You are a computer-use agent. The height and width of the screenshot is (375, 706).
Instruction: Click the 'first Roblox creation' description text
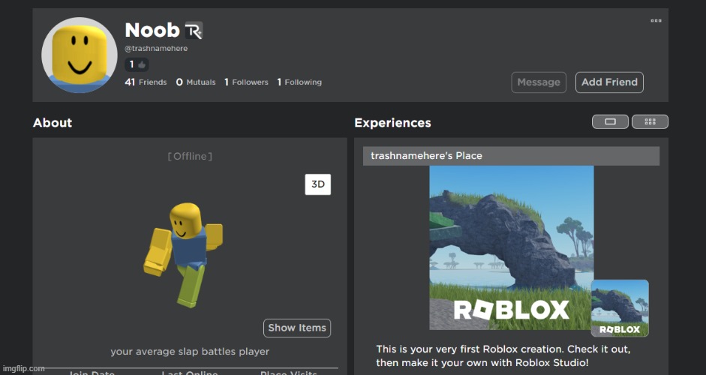pyautogui.click(x=503, y=355)
